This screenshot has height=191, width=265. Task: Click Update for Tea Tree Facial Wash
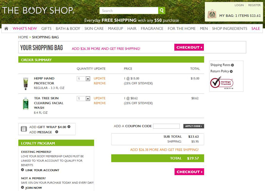pyautogui.click(x=100, y=98)
